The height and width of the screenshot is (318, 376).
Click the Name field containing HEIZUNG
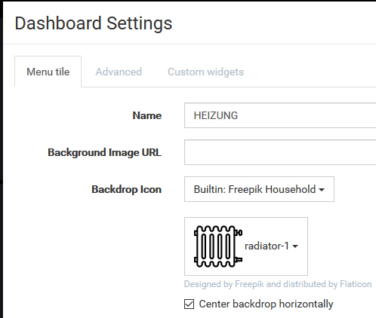280,115
